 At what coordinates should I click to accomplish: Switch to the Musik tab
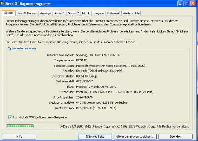point(86,13)
